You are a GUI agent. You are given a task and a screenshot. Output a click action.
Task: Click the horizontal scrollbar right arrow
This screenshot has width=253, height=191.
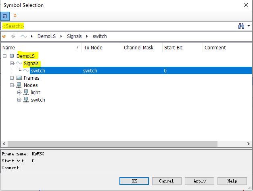(x=249, y=144)
